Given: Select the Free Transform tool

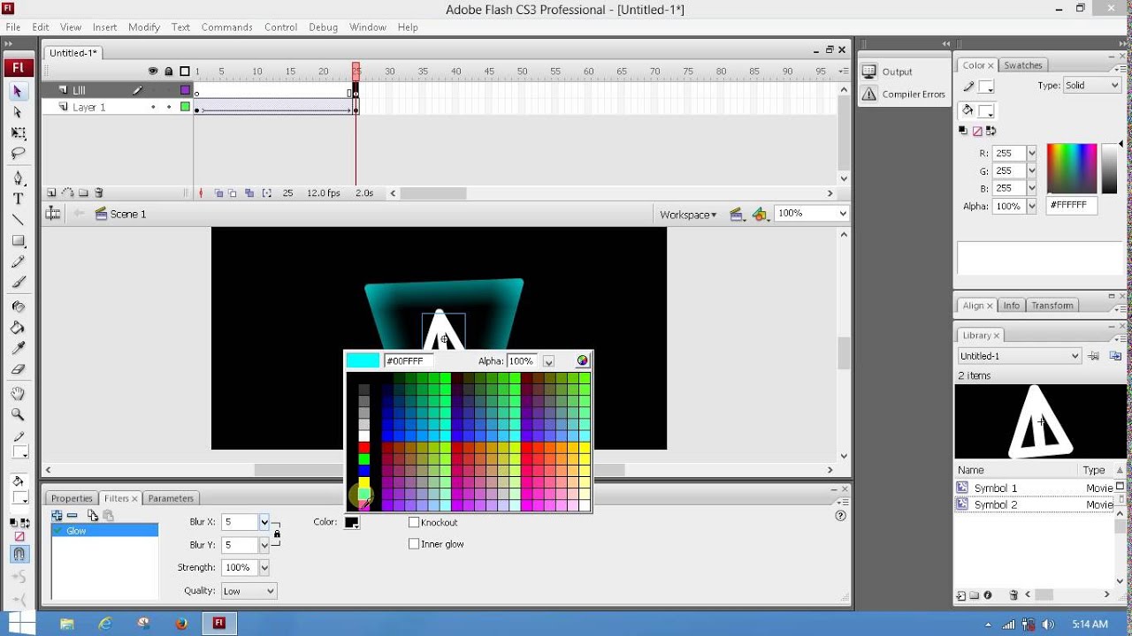Looking at the screenshot, I should pyautogui.click(x=18, y=132).
